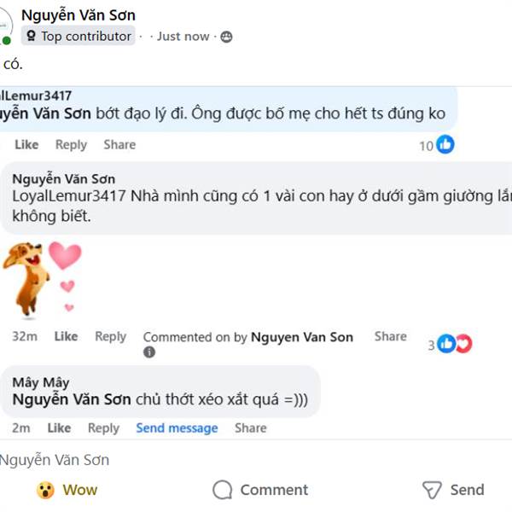Like the comment posted 32m ago
The image size is (512, 512).
[x=66, y=337]
